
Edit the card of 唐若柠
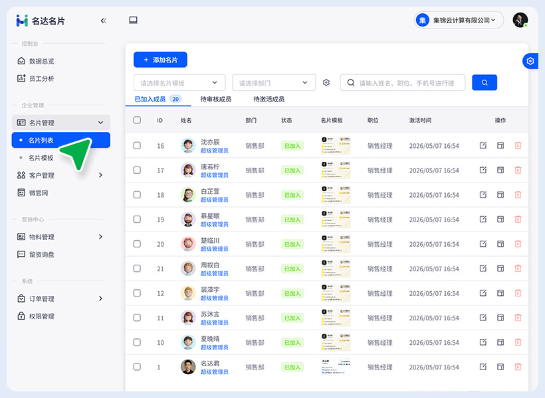[483, 170]
